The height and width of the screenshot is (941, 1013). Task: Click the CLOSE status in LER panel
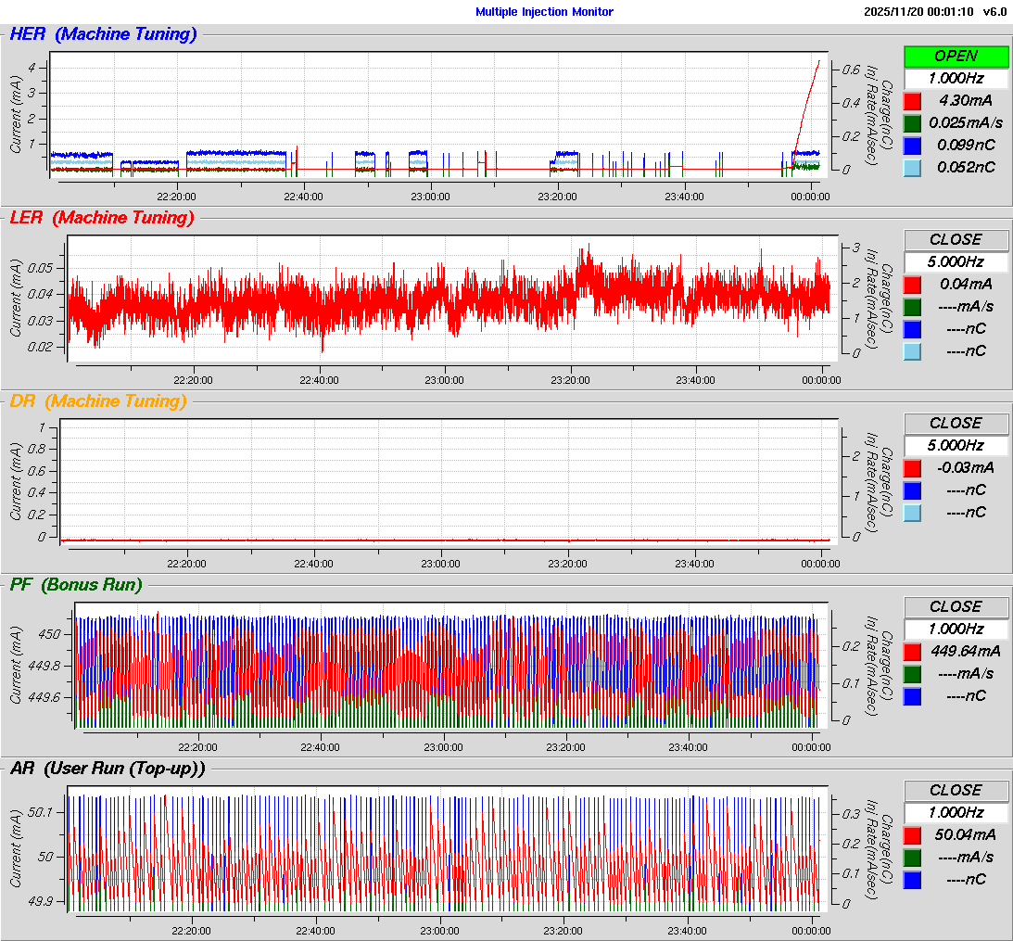point(956,239)
